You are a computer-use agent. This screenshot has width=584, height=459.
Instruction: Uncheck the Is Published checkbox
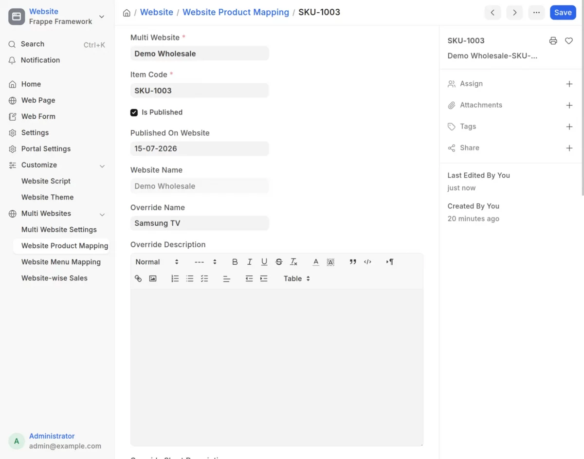pos(134,112)
